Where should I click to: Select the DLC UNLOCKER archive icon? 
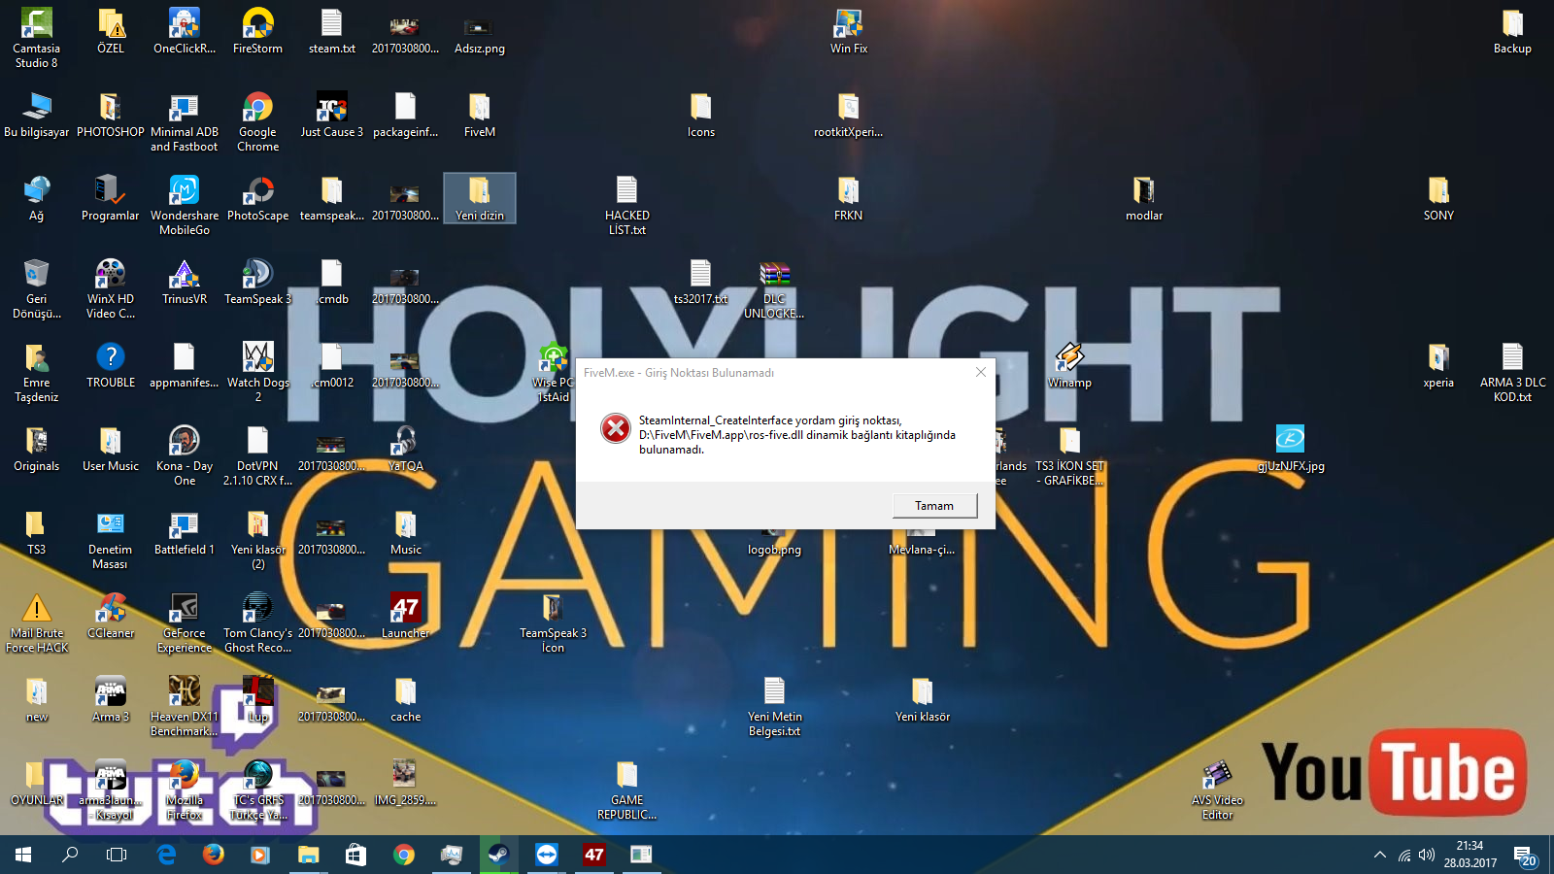(774, 289)
